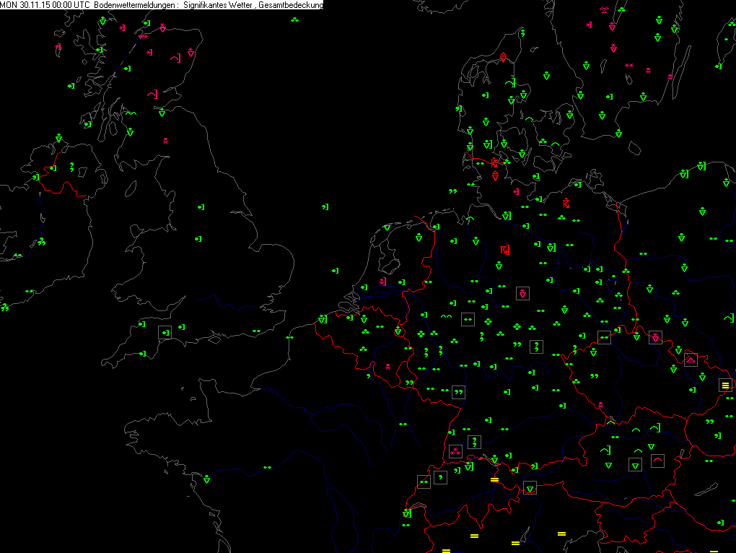
Task: Click the green double-arc symbol in western Germany
Action: pyautogui.click(x=445, y=316)
